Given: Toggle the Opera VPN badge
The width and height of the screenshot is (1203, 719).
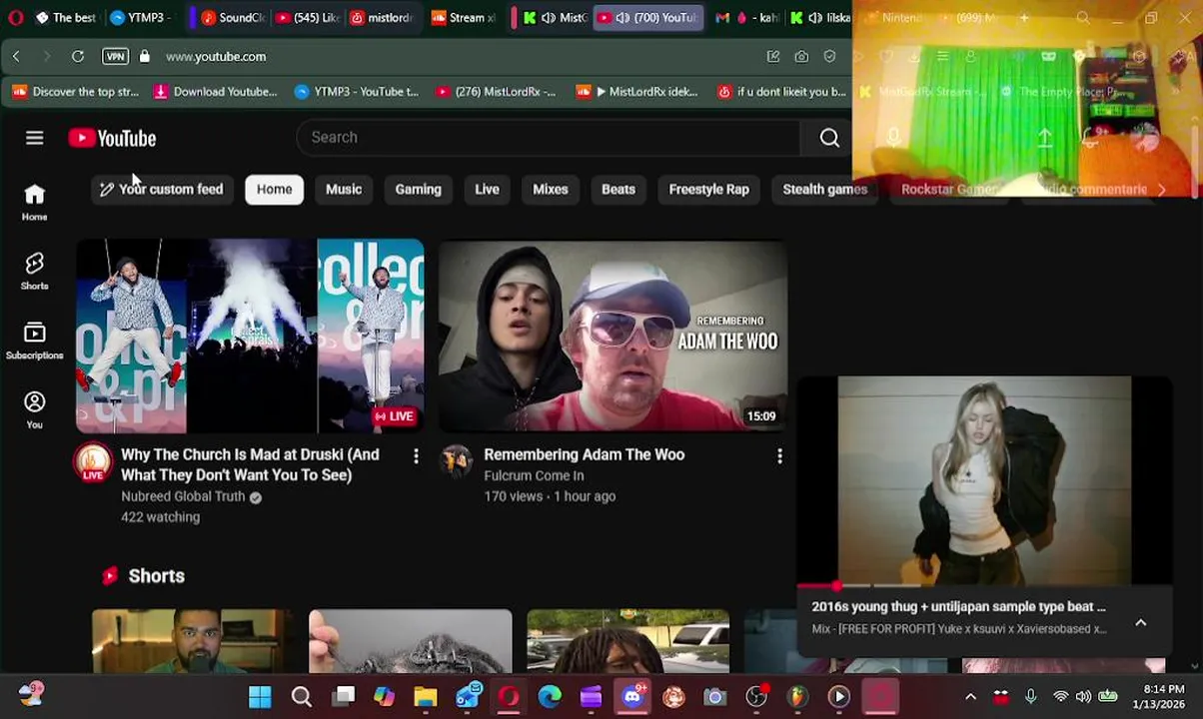Looking at the screenshot, I should (115, 56).
